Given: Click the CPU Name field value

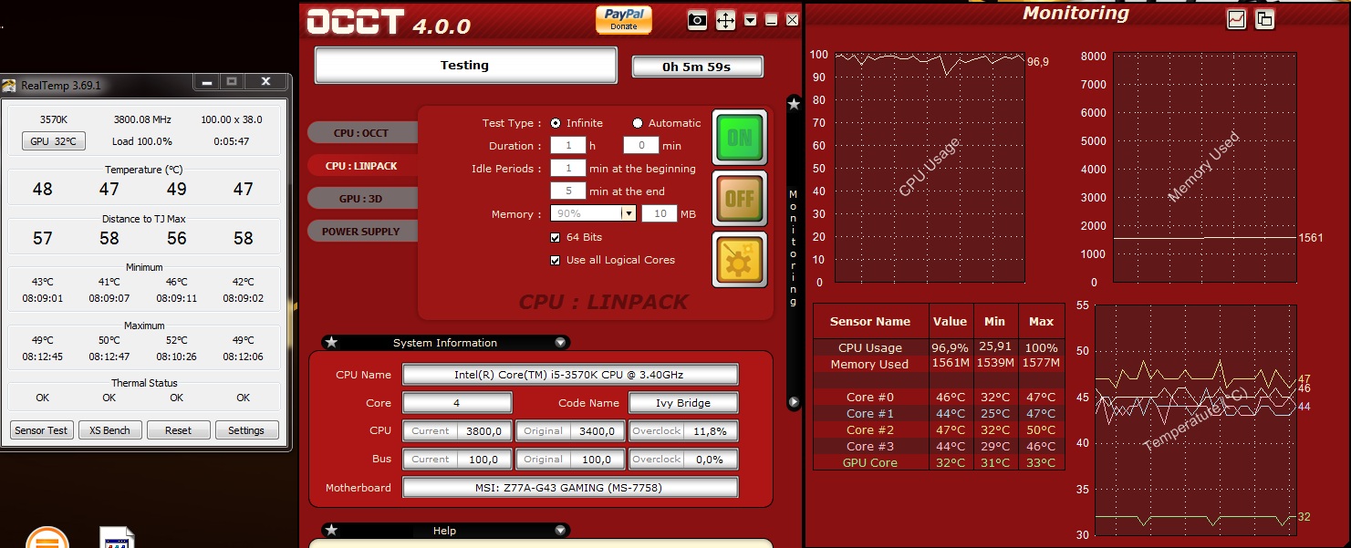Looking at the screenshot, I should (570, 375).
